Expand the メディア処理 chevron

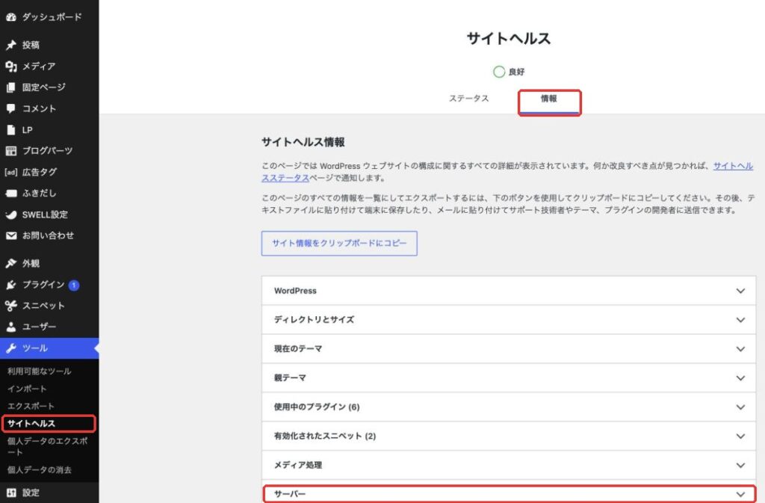740,465
